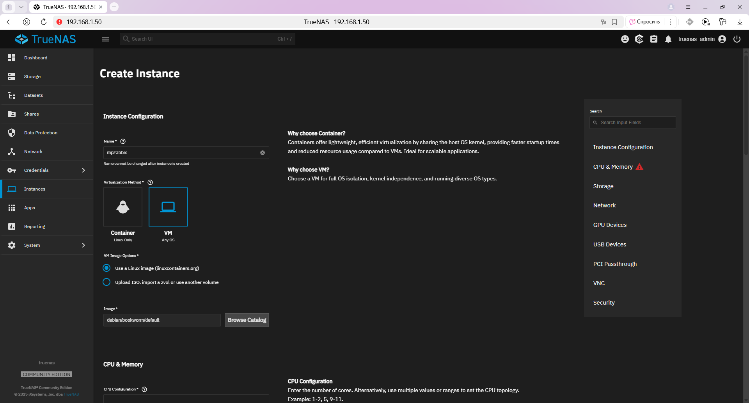This screenshot has height=403, width=749.
Task: Toggle the sidebar hamburger menu
Action: (x=106, y=39)
